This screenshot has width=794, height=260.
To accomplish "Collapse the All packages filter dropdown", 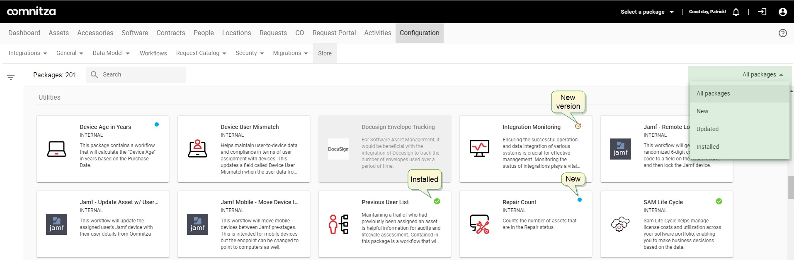I will click(x=762, y=74).
